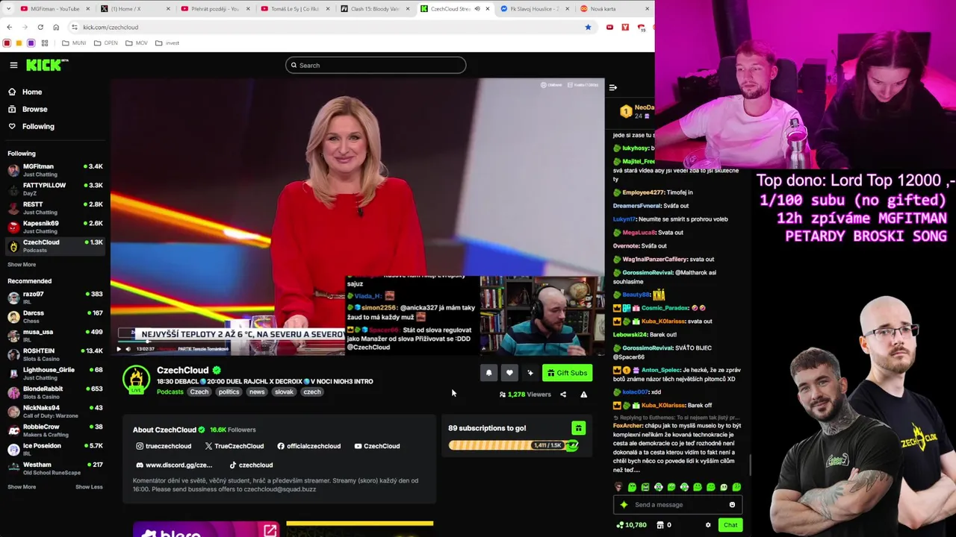Image resolution: width=956 pixels, height=537 pixels.
Task: Open CzechCloud YouTube link
Action: pos(377,446)
